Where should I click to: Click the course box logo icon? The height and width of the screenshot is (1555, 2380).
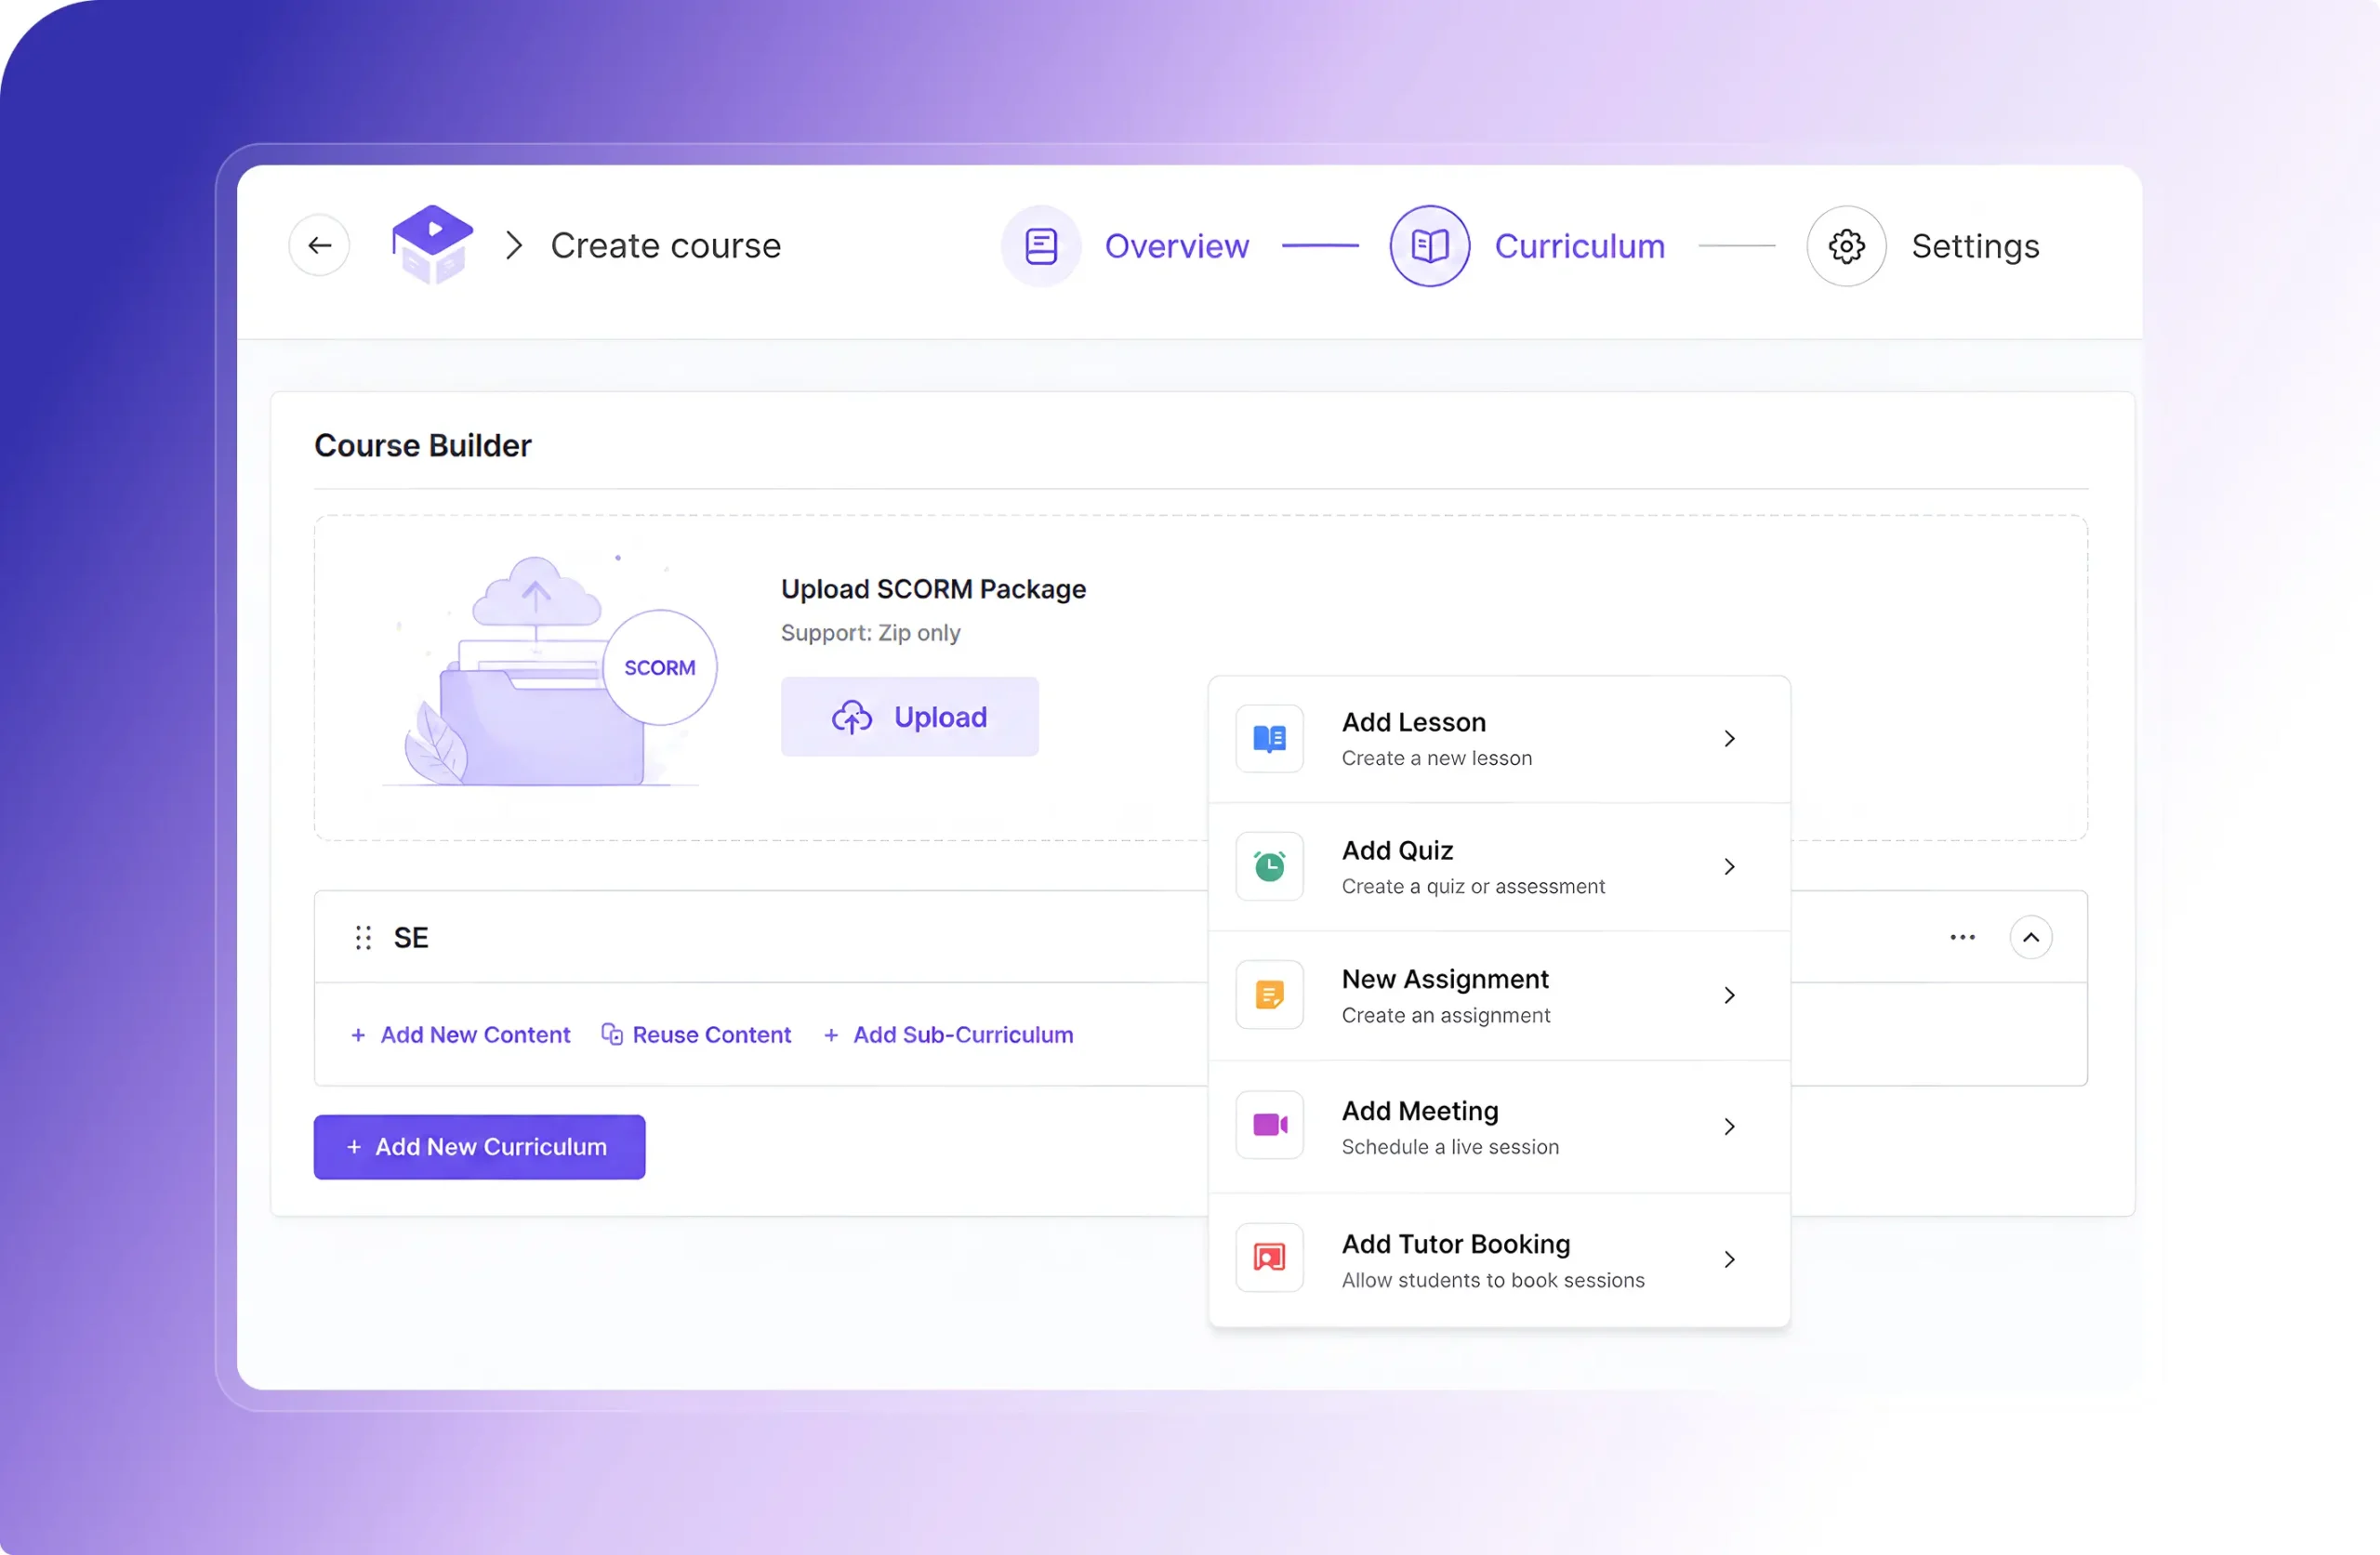coord(432,245)
